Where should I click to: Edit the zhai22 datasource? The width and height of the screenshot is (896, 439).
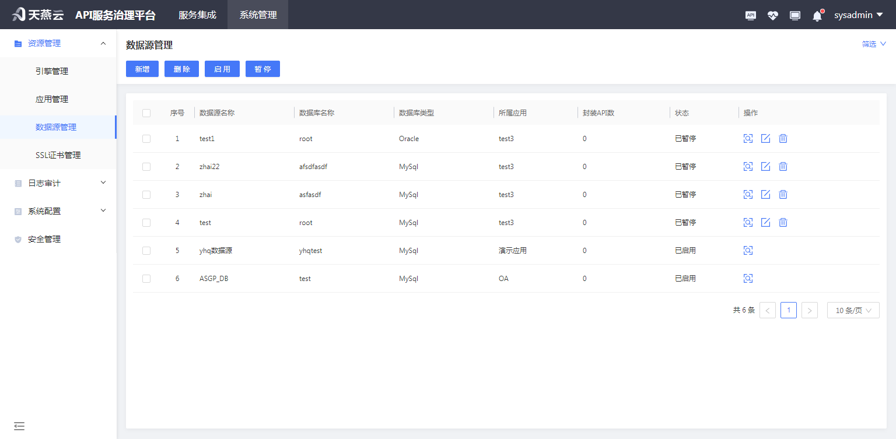765,166
